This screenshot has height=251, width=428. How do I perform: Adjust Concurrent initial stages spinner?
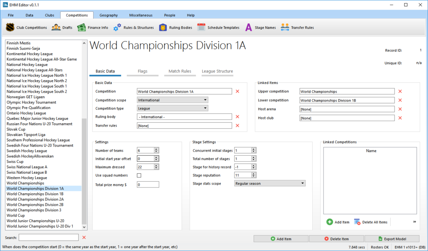coord(254,150)
